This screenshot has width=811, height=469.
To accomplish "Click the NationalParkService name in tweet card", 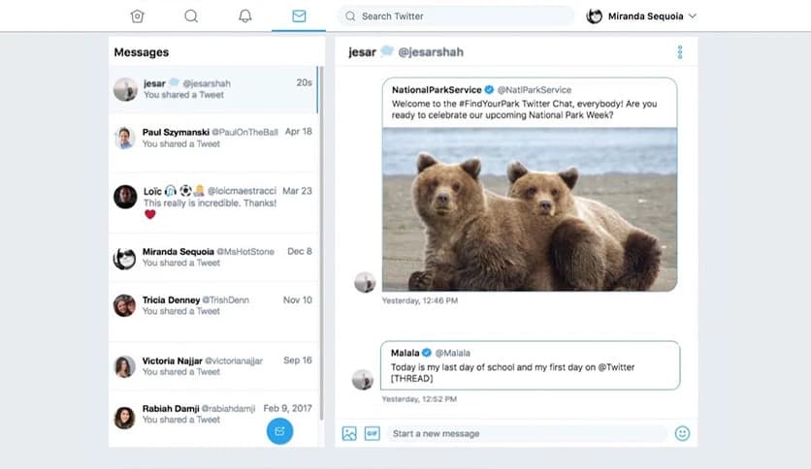I will click(437, 90).
